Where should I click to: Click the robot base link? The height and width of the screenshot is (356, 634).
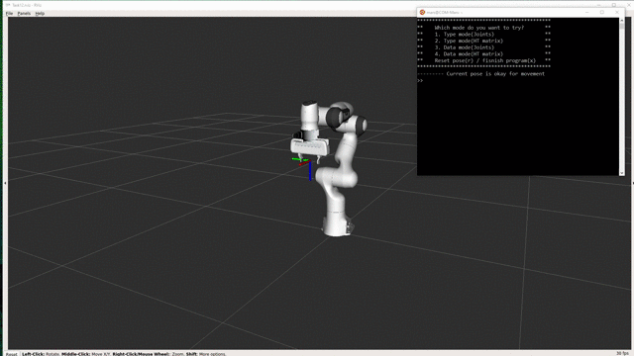pos(337,226)
